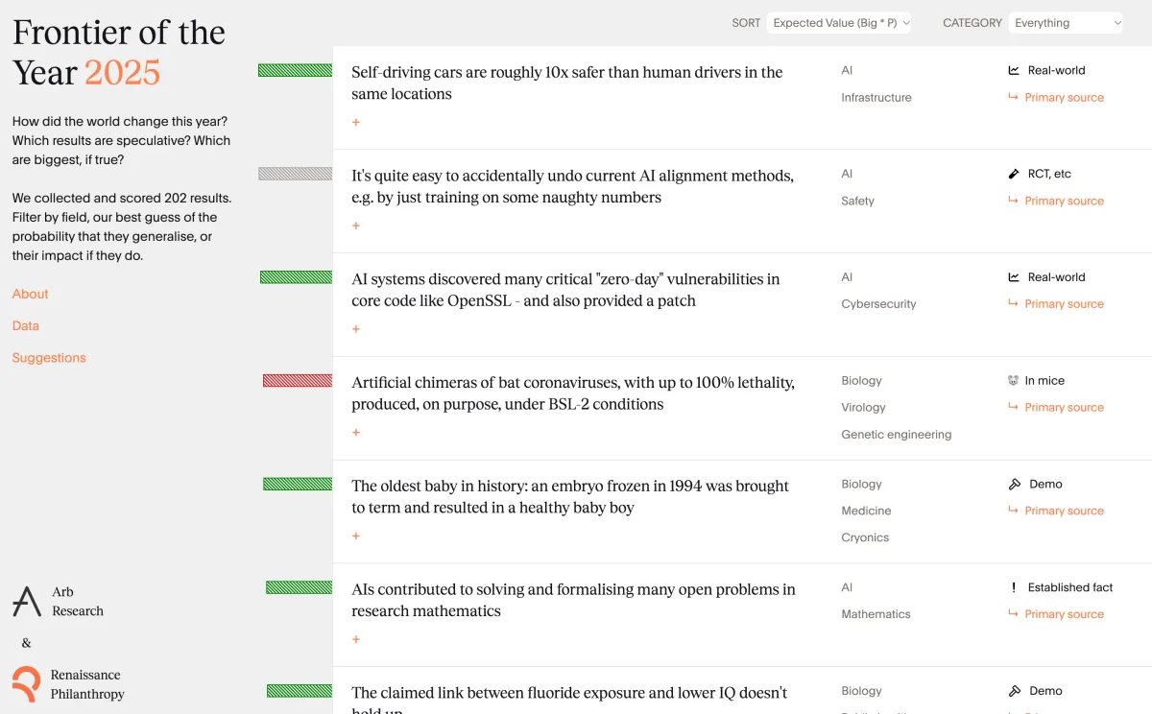Image resolution: width=1152 pixels, height=714 pixels.
Task: Click the Genetic engineering tag
Action: tap(897, 434)
